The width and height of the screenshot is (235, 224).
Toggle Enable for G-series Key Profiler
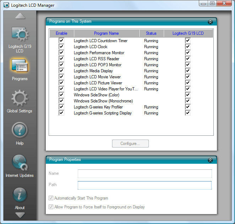coord(61,107)
